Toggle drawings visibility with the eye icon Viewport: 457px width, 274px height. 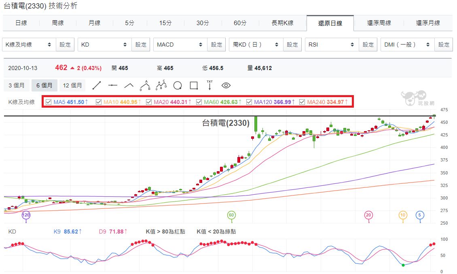[x=226, y=85]
